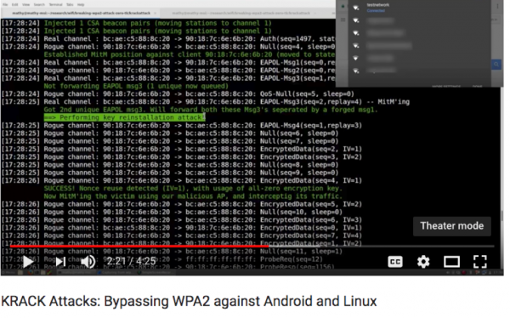The height and width of the screenshot is (318, 510).
Task: Click 'Established MitM position against client' line
Action: tap(190, 54)
